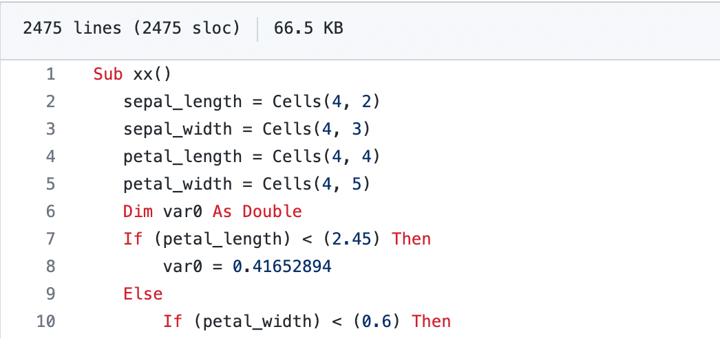Select line number 9 in the gutter
Viewport: 720px width, 338px height.
50,294
